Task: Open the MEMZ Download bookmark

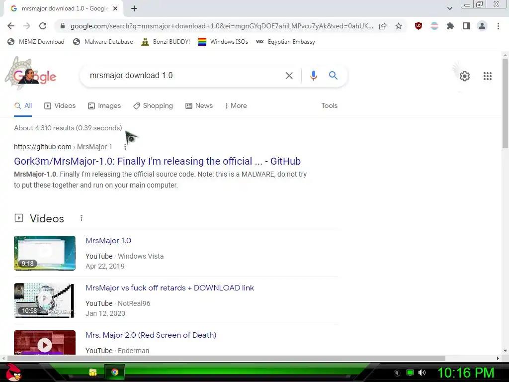Action: pyautogui.click(x=36, y=42)
